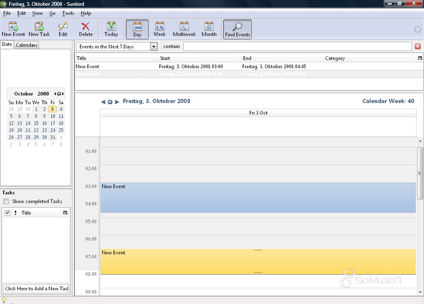The image size is (424, 304).
Task: Click the day view vertical scrollbar thumb
Action: [420, 173]
